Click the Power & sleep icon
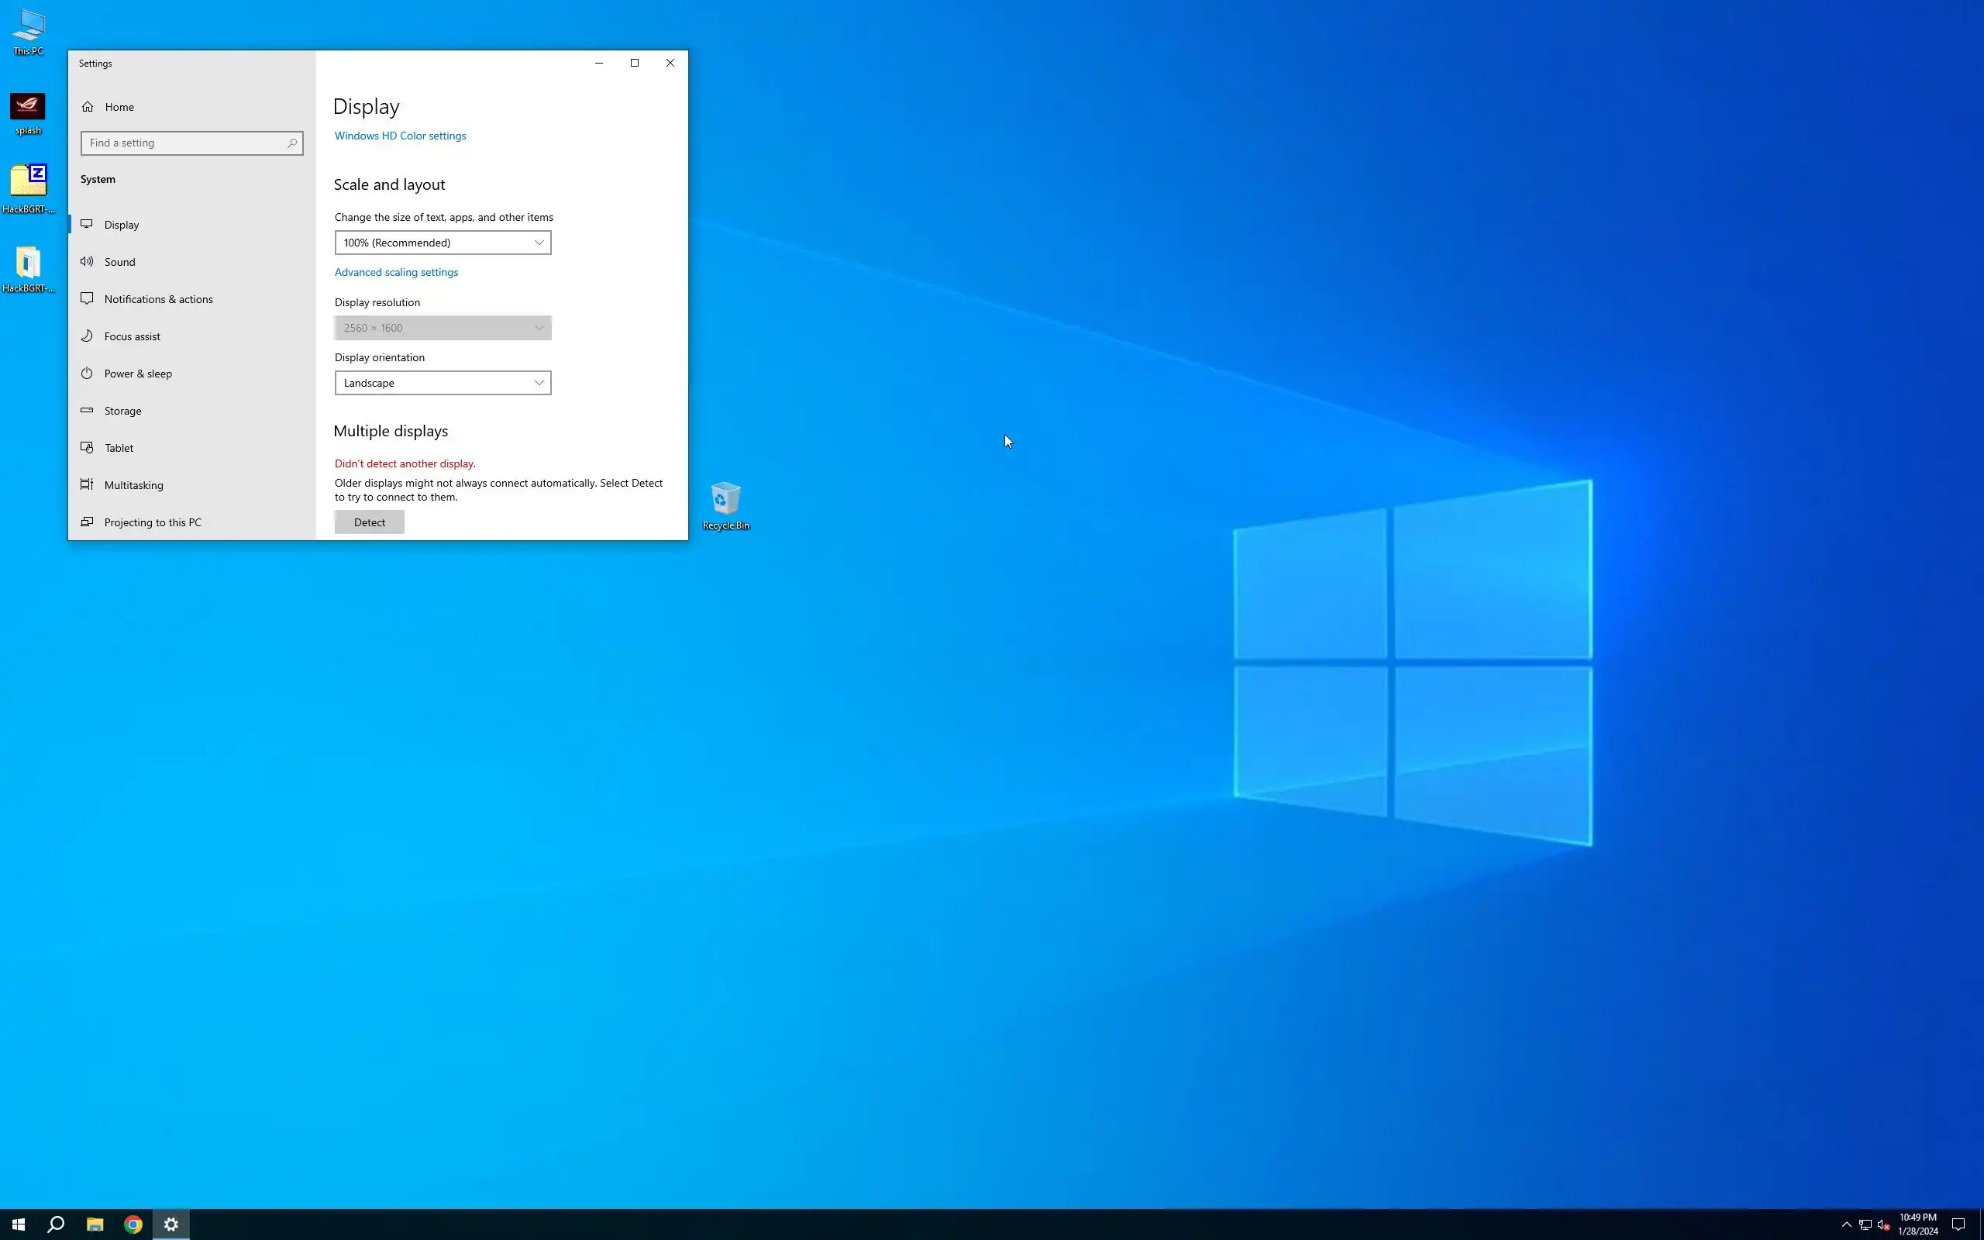This screenshot has height=1240, width=1984. tap(87, 373)
